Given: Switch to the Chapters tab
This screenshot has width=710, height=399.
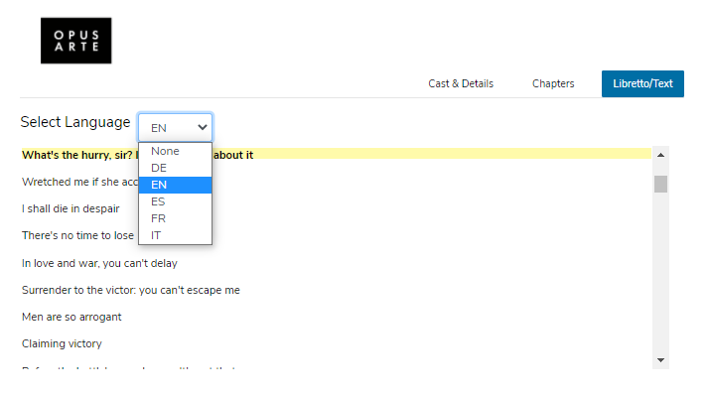Looking at the screenshot, I should 553,84.
